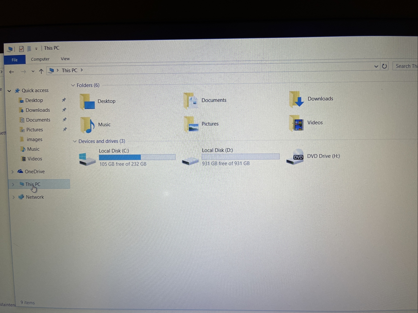
Task: Open the Computer ribbon tab
Action: click(x=40, y=59)
